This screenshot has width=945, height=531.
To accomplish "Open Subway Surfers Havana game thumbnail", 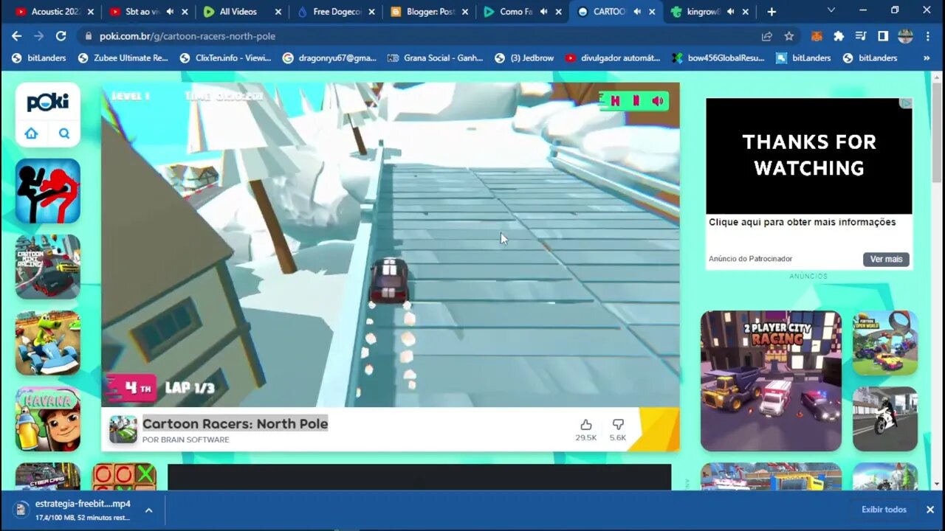I will [48, 419].
